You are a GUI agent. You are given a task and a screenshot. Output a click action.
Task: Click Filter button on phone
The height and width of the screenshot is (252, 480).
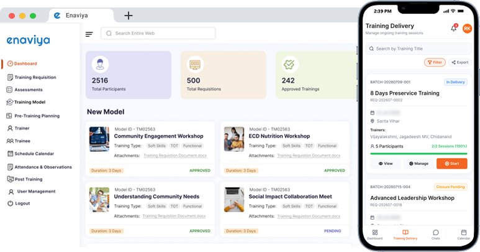(435, 62)
